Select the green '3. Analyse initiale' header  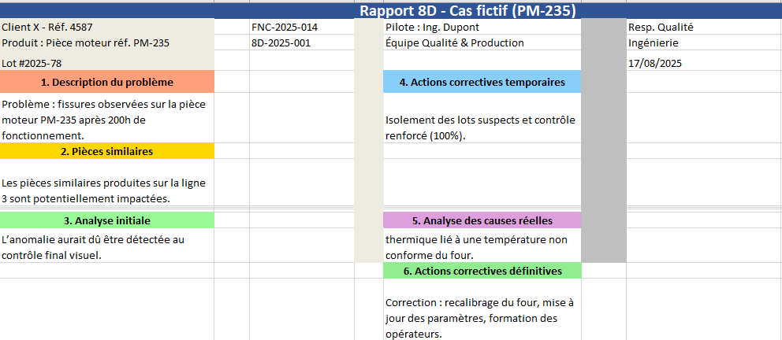[106, 220]
